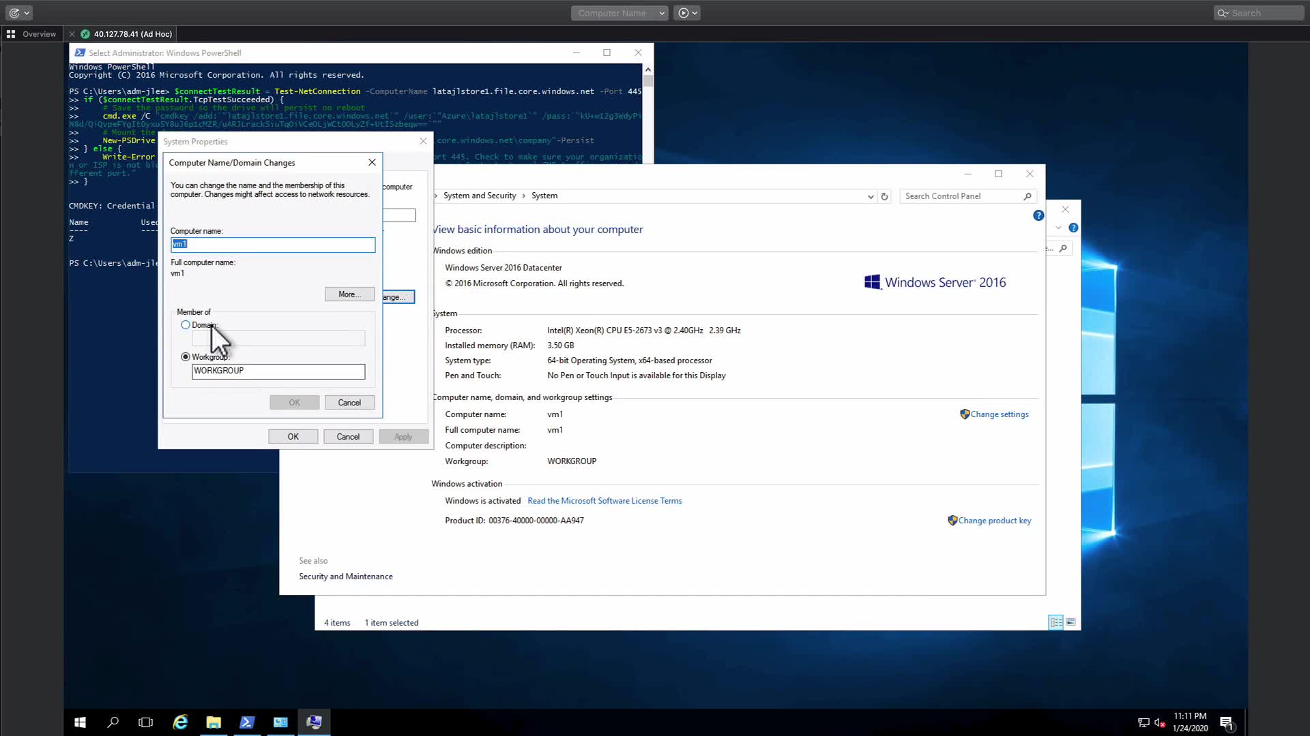Click the PowerShell taskbar icon
1310x736 pixels.
(247, 722)
